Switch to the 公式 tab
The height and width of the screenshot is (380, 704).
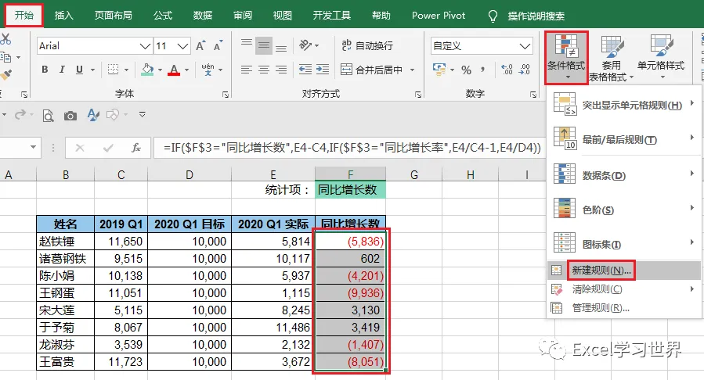(x=163, y=15)
